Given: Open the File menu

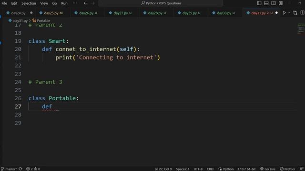Looking at the screenshot, I should (x=4, y=3).
